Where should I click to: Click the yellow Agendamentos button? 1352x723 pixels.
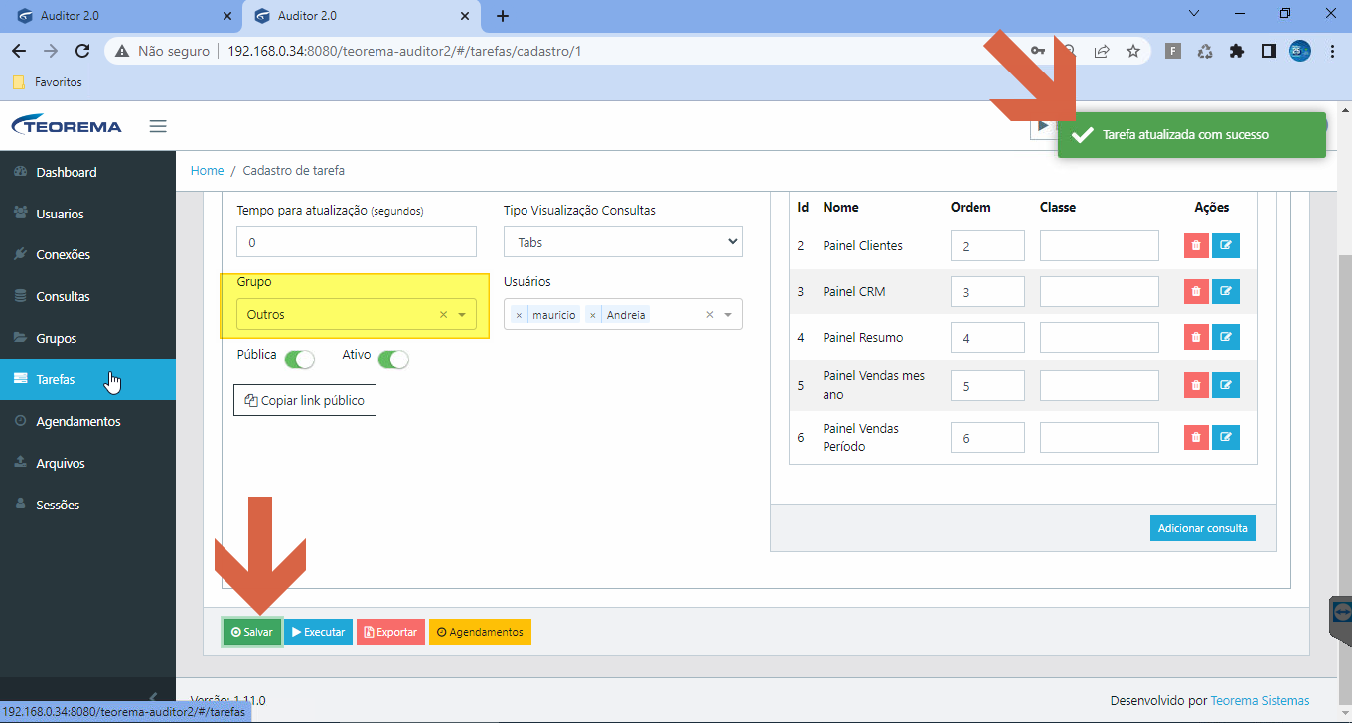481,632
